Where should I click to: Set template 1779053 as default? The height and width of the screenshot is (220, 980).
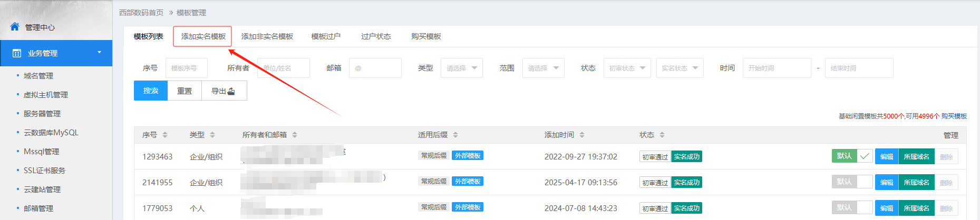pos(852,207)
